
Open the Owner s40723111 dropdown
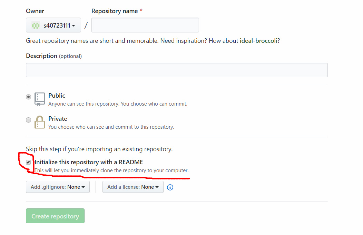click(x=53, y=25)
